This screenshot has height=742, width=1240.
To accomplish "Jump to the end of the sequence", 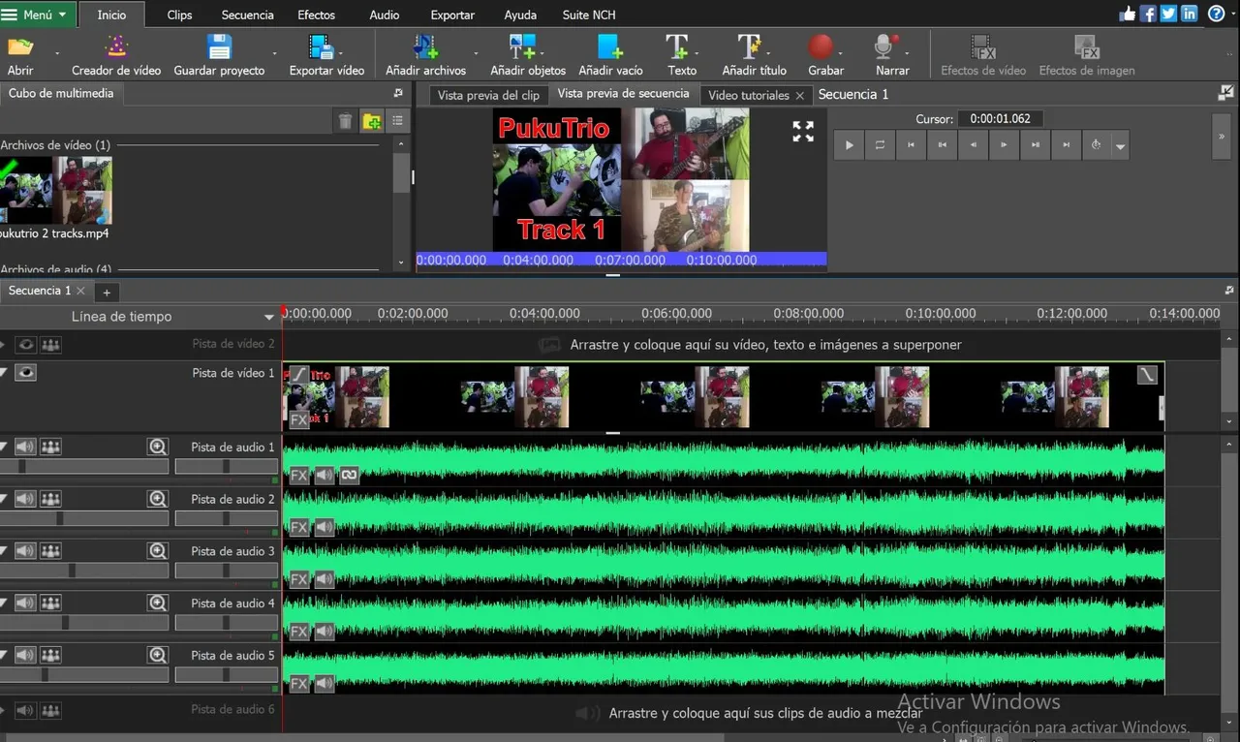I will (1066, 145).
